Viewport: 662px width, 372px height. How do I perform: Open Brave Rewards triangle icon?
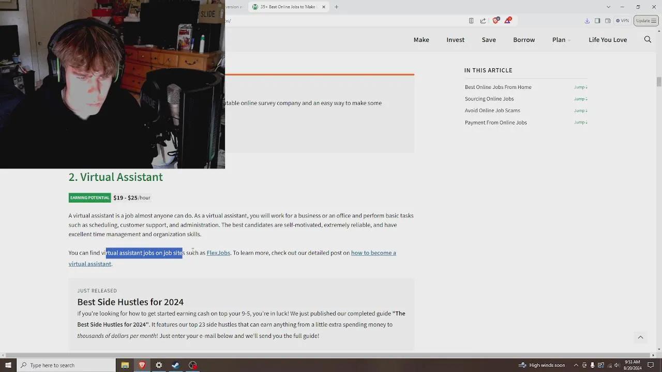pos(508,21)
